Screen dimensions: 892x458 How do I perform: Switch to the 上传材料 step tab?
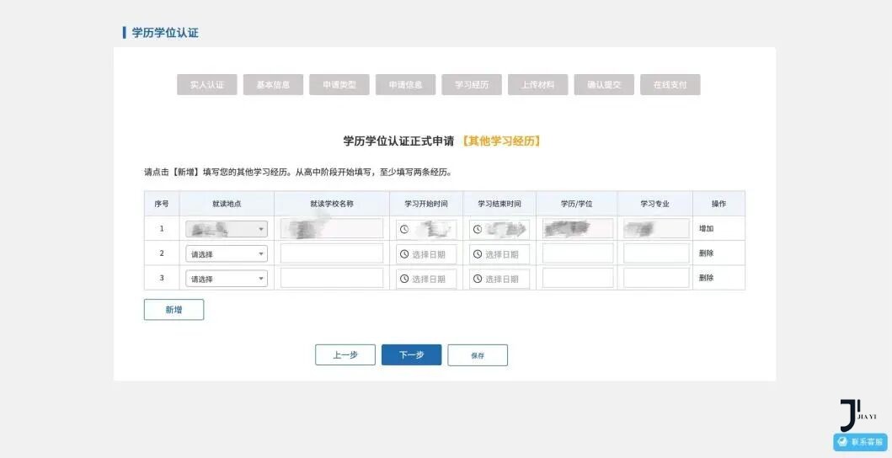click(x=537, y=85)
